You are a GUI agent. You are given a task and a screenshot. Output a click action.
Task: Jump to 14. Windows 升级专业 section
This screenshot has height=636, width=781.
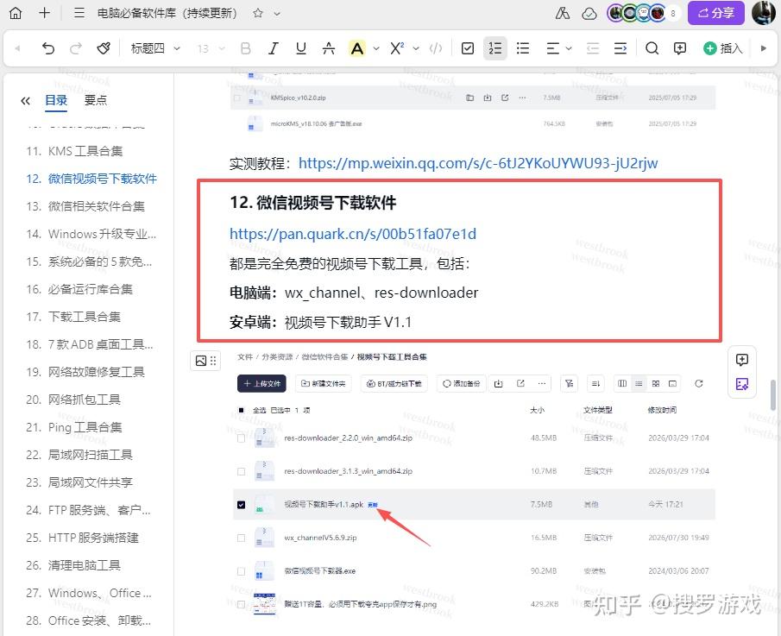91,234
